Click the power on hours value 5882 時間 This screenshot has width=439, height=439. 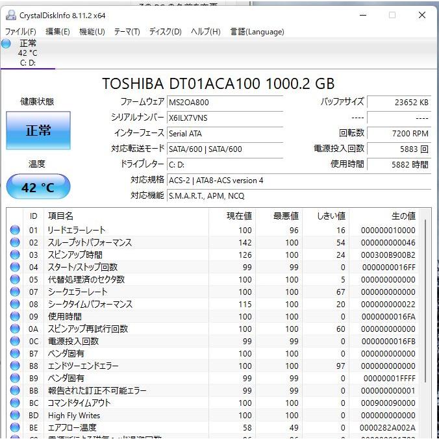(x=399, y=165)
